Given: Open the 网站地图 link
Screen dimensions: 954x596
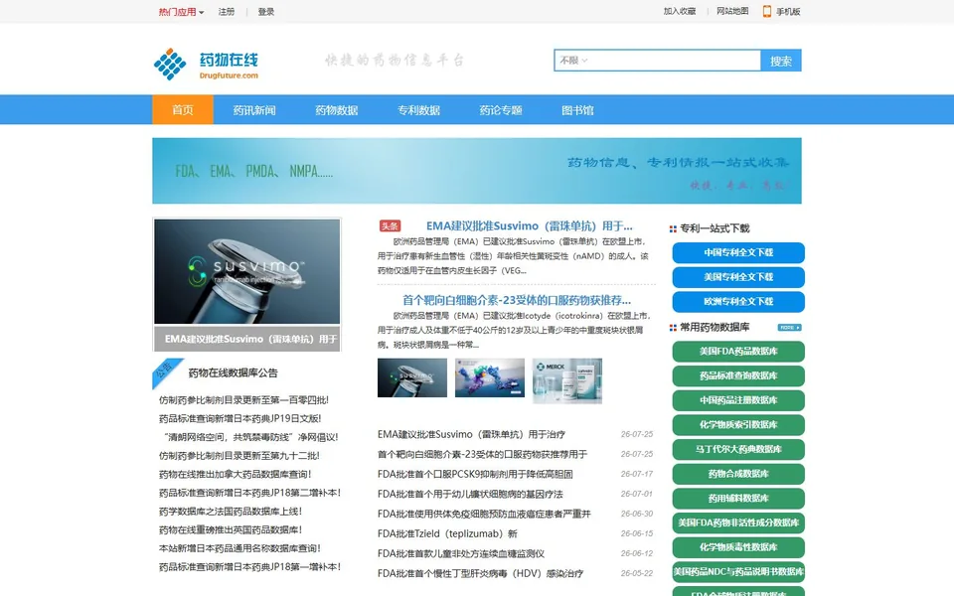Looking at the screenshot, I should pyautogui.click(x=732, y=11).
